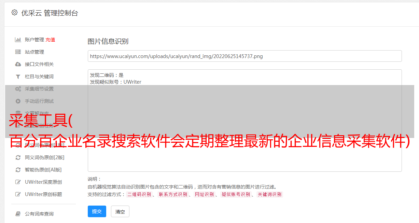Click the server icon for 站点管理

18,52
